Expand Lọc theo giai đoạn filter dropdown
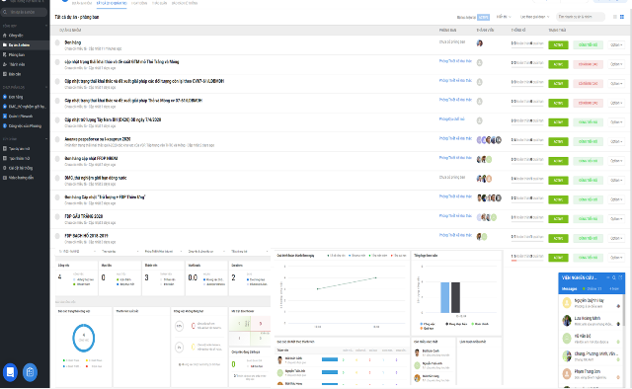 point(535,17)
